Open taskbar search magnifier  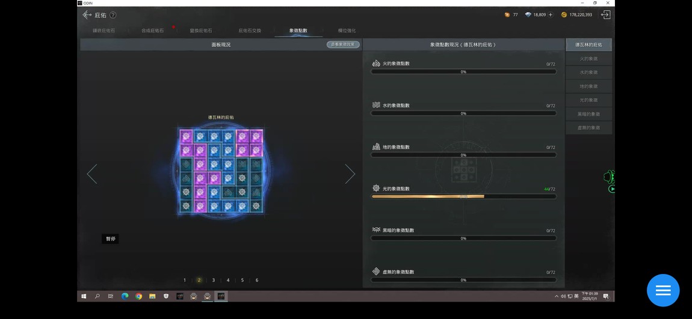coord(97,296)
